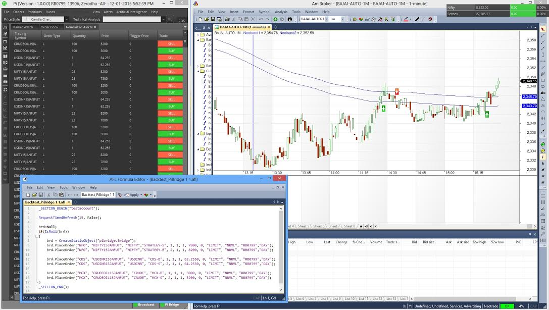
Task: Click search icon beside Technical Analysis box
Action: tap(170, 20)
